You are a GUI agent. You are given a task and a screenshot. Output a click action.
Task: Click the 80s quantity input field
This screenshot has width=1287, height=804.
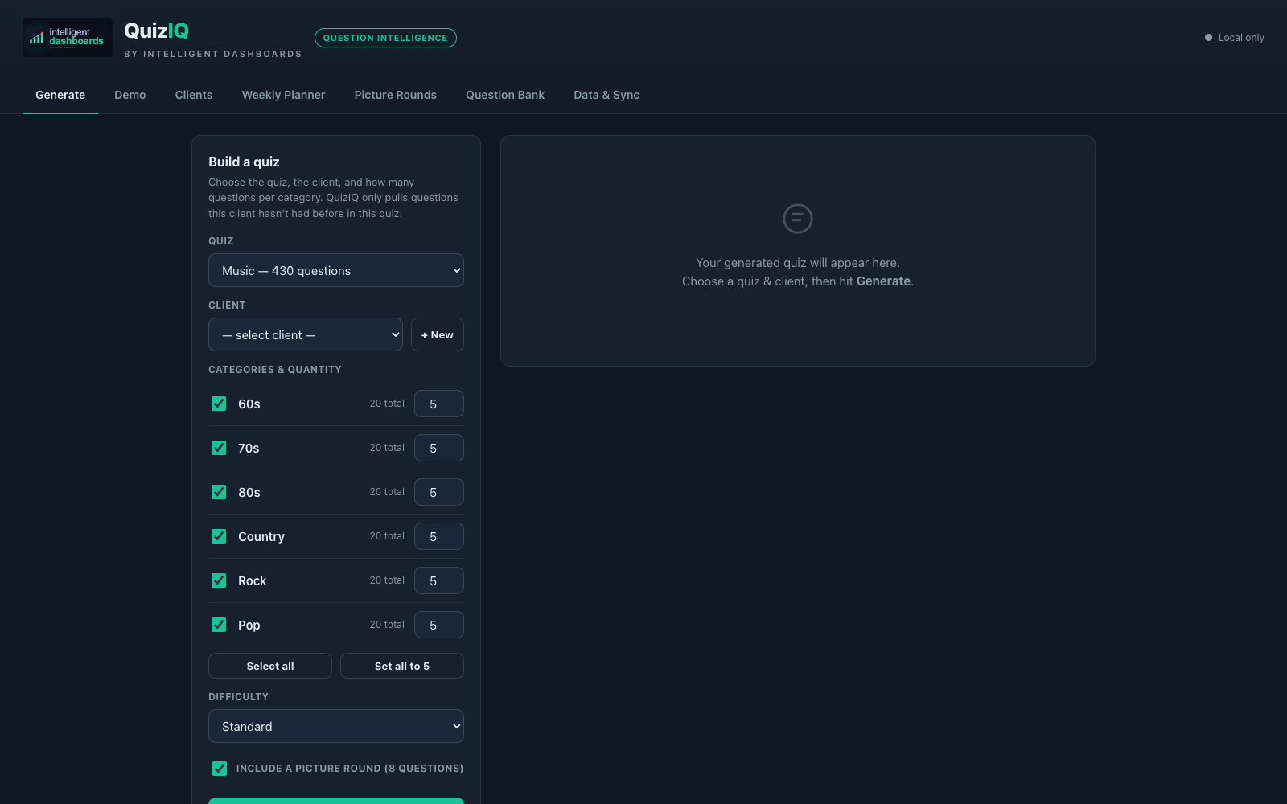pos(439,492)
